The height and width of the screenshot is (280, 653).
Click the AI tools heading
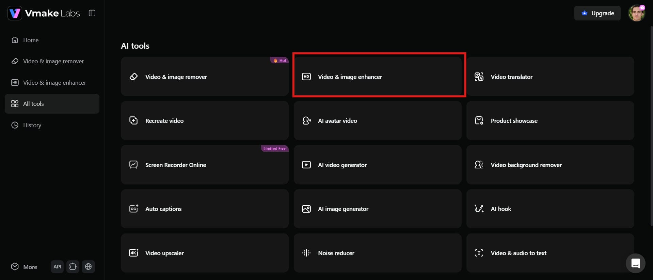coord(135,46)
